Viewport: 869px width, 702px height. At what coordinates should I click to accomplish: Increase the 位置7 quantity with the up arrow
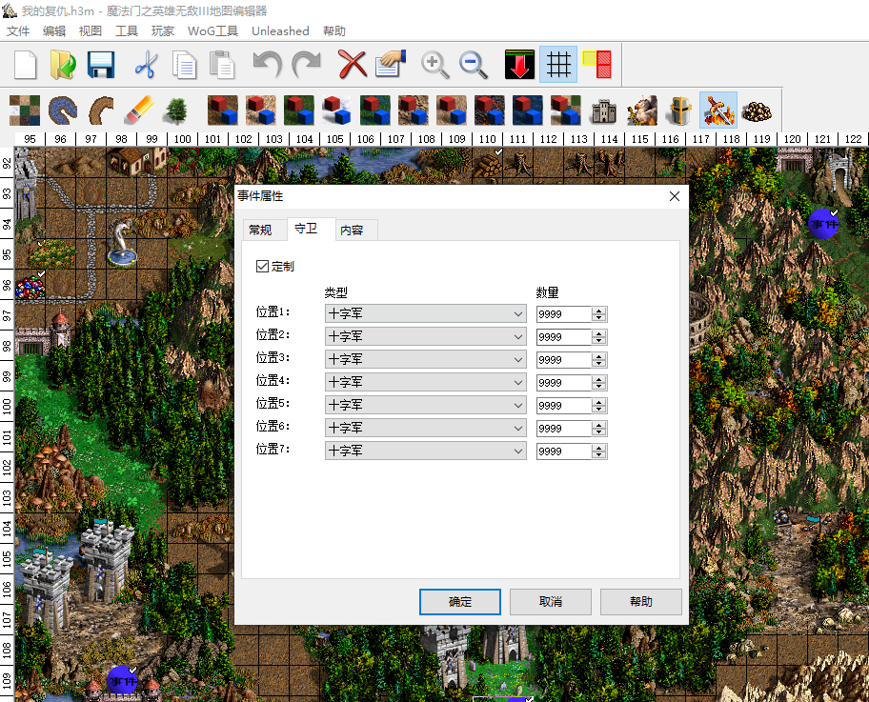[598, 448]
